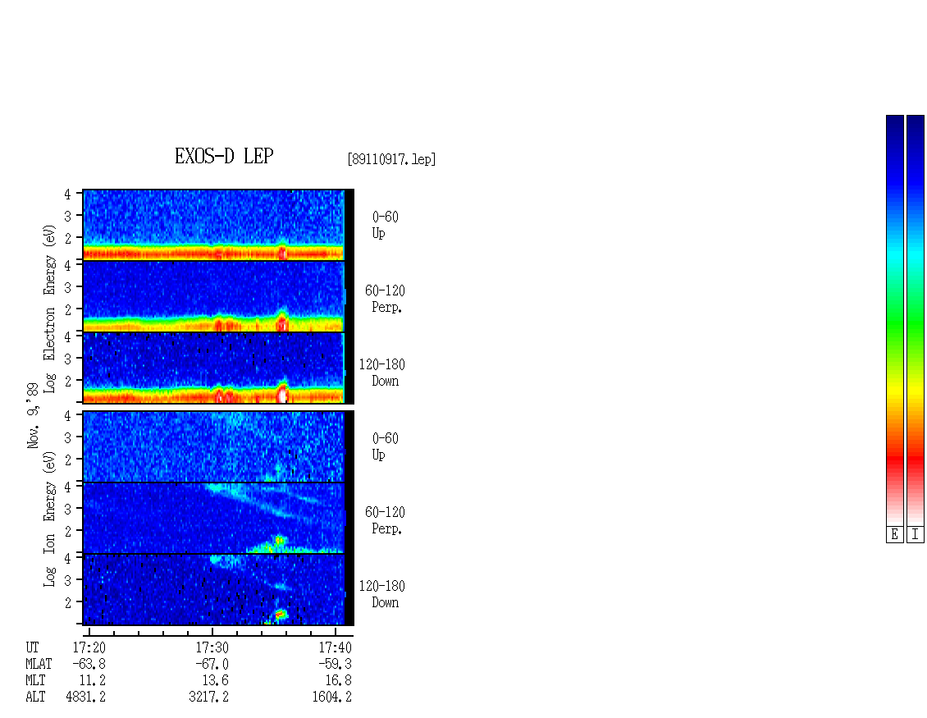Viewport: 927px width, 718px height.
Task: Click the 120-180 Down label beside ion panels
Action: (382, 594)
